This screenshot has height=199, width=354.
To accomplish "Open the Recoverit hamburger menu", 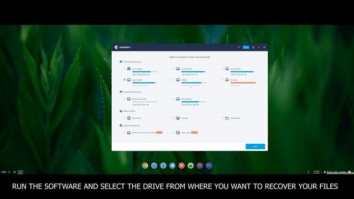I will click(253, 47).
